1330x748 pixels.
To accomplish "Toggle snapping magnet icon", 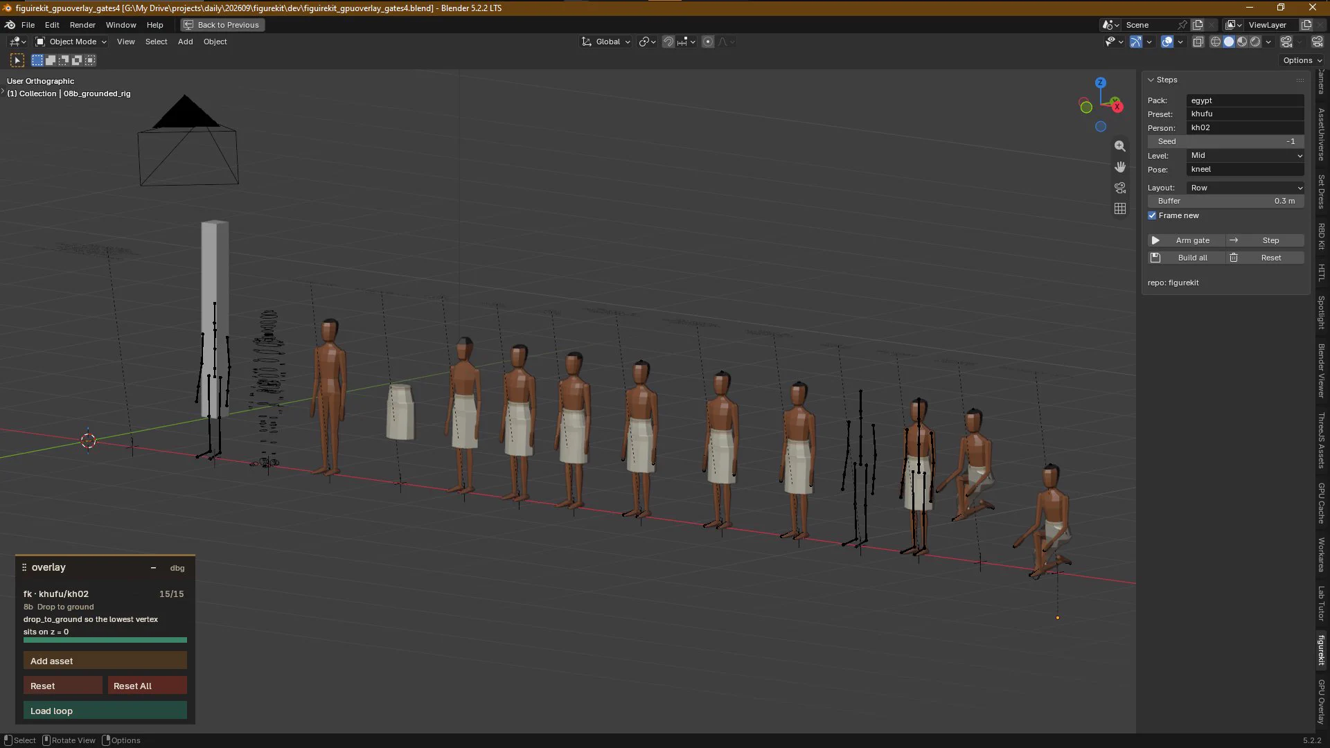I will point(668,42).
